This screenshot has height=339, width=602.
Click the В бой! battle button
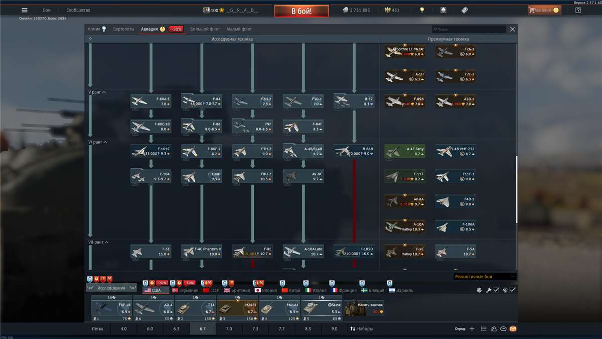coord(302,11)
